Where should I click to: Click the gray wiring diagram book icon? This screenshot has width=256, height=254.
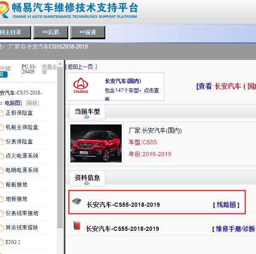76,202
